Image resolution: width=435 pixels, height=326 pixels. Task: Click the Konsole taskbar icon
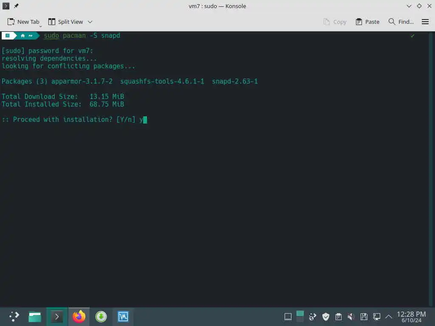[x=57, y=317]
